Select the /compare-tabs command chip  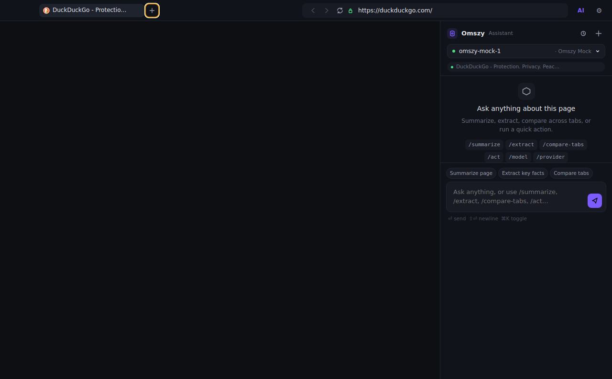tap(563, 145)
